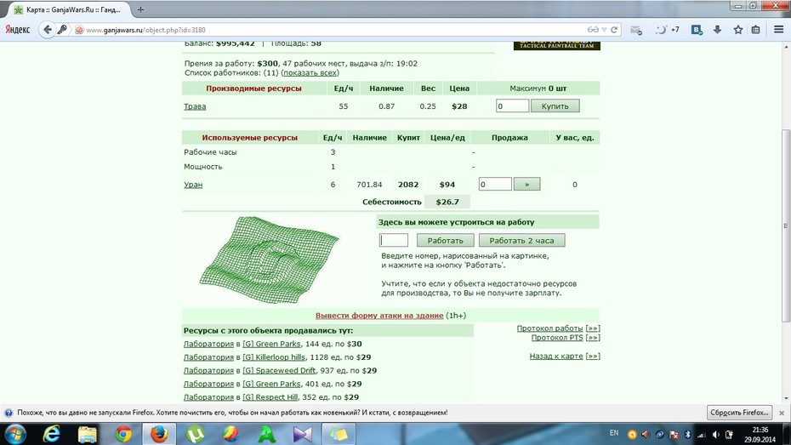Viewport: 791px width, 445px height.
Task: Open the Трава resource link
Action: click(x=195, y=106)
